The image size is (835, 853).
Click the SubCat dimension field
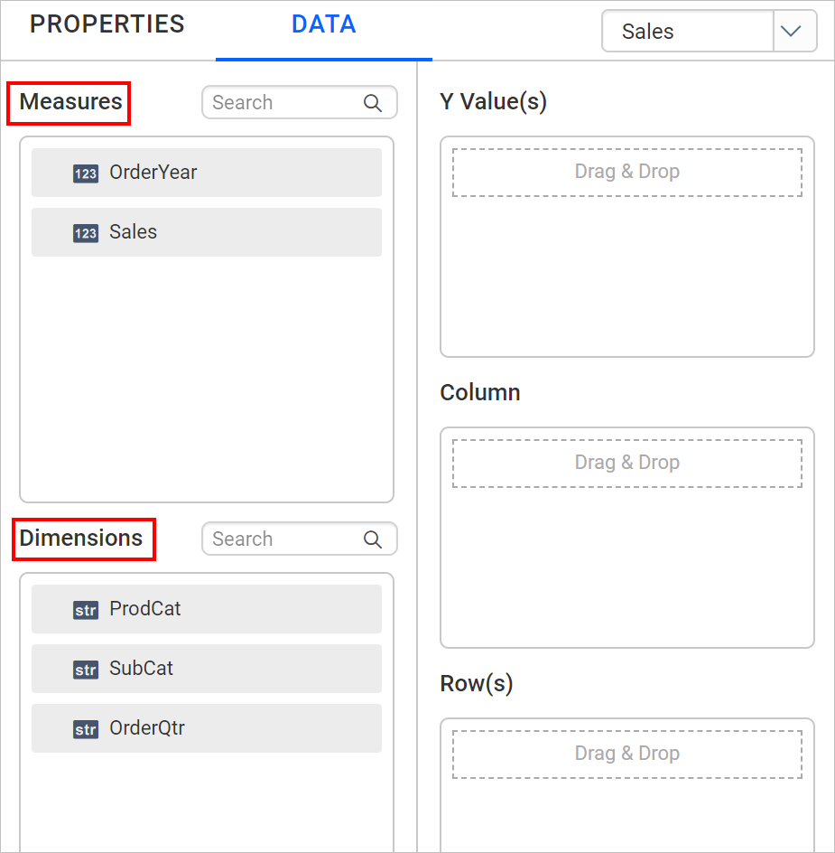pos(206,670)
